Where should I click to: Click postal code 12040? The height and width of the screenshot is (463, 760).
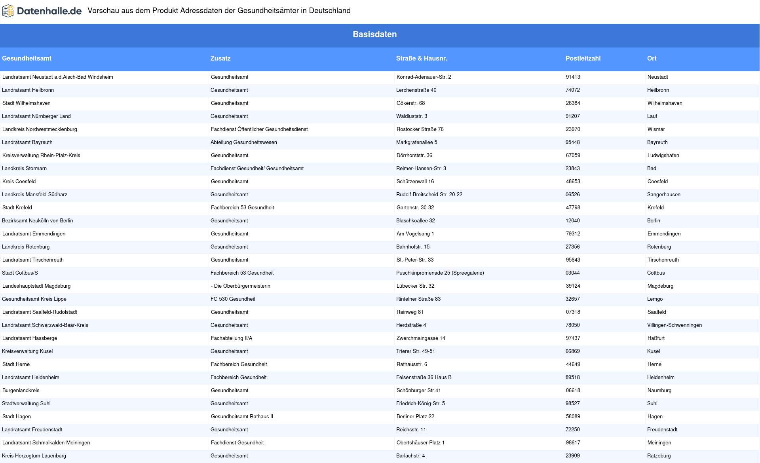coord(573,221)
